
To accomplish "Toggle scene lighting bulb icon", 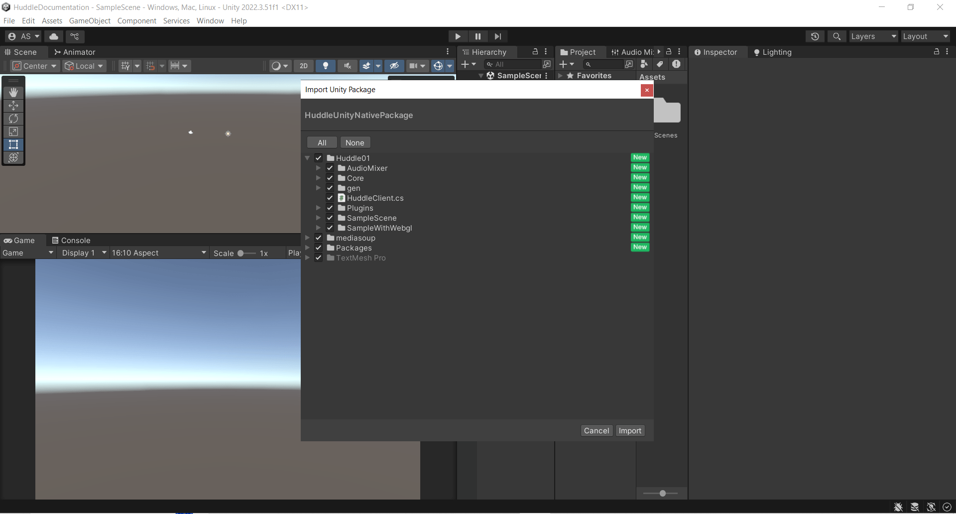I will (326, 66).
